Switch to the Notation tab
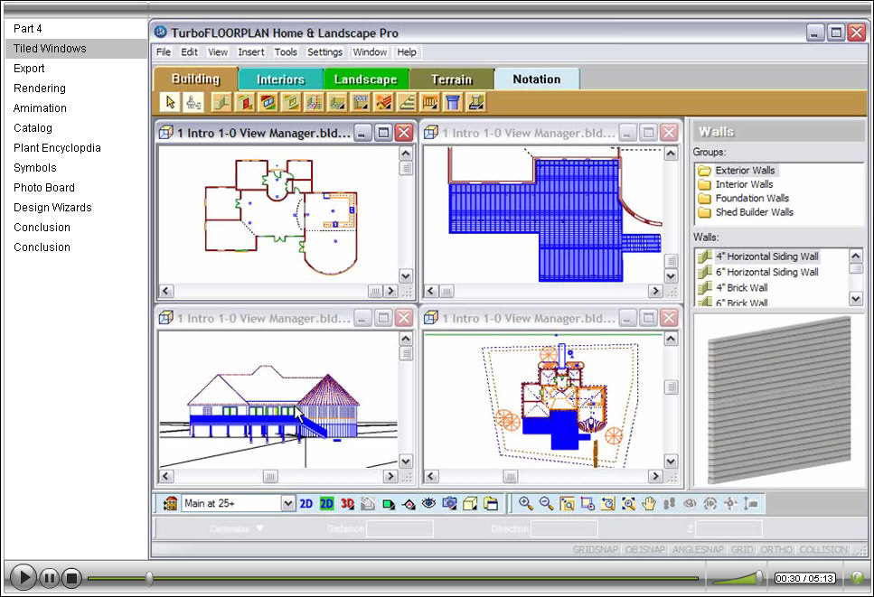Screen dimensions: 874x597 point(537,79)
